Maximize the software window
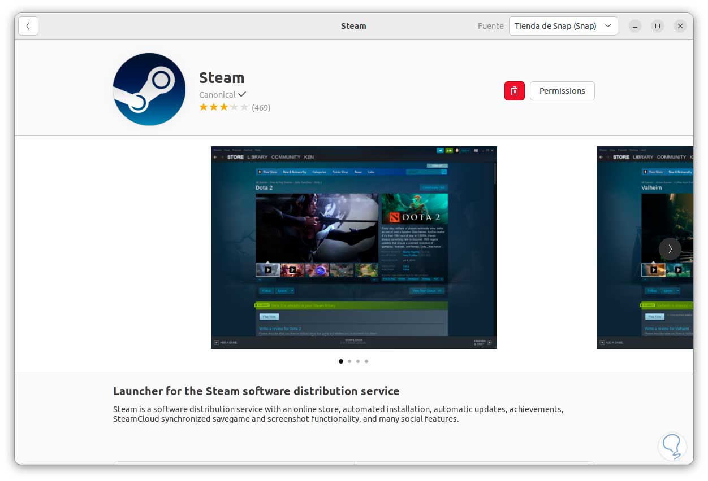Screen dimensions: 708x481 click(658, 26)
